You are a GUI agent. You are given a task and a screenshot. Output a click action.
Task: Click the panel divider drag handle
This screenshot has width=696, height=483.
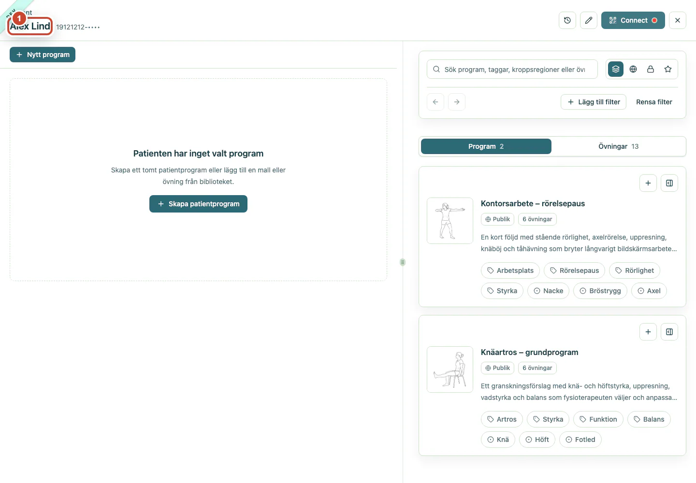[403, 262]
